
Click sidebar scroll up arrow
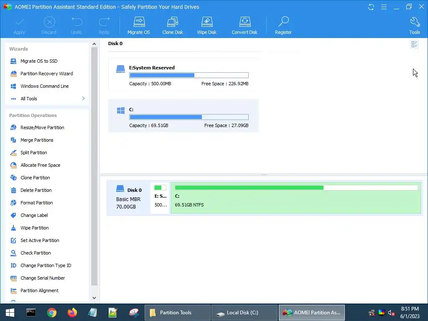[94, 44]
